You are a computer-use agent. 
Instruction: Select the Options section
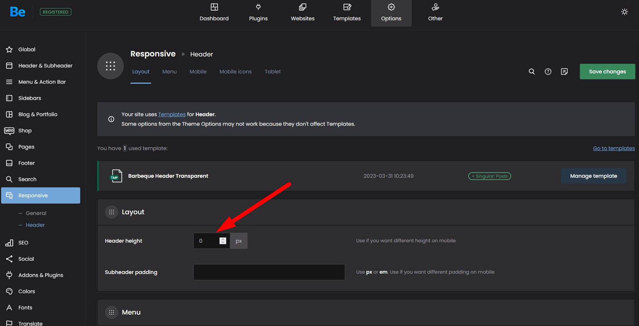tap(391, 13)
